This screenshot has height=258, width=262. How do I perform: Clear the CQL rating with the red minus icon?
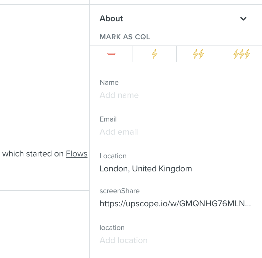[x=111, y=54]
